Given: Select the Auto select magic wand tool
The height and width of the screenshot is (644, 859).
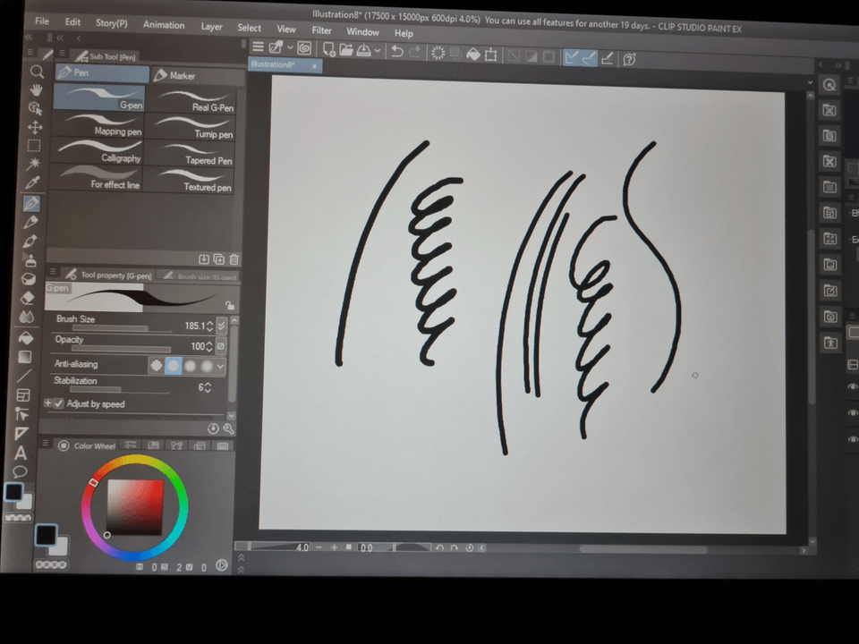Looking at the screenshot, I should click(35, 165).
